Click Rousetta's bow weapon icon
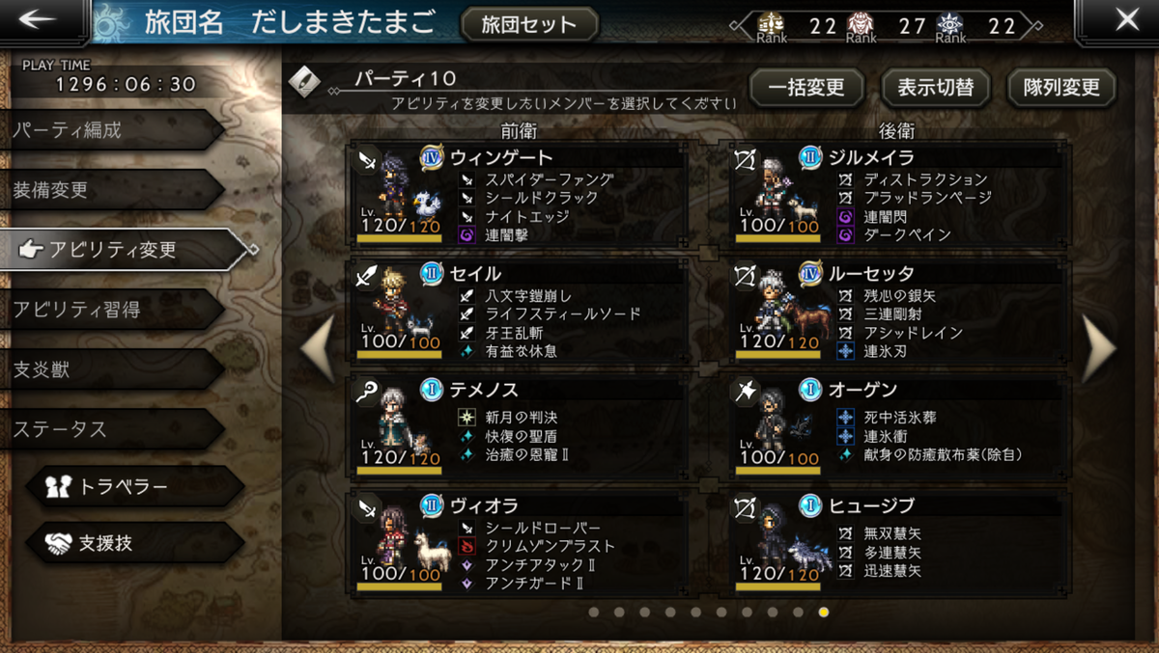This screenshot has width=1159, height=653. [748, 276]
